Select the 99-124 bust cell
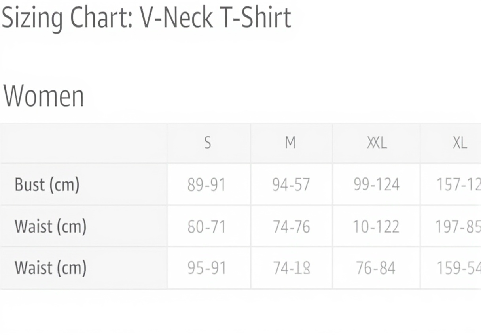 pos(376,185)
